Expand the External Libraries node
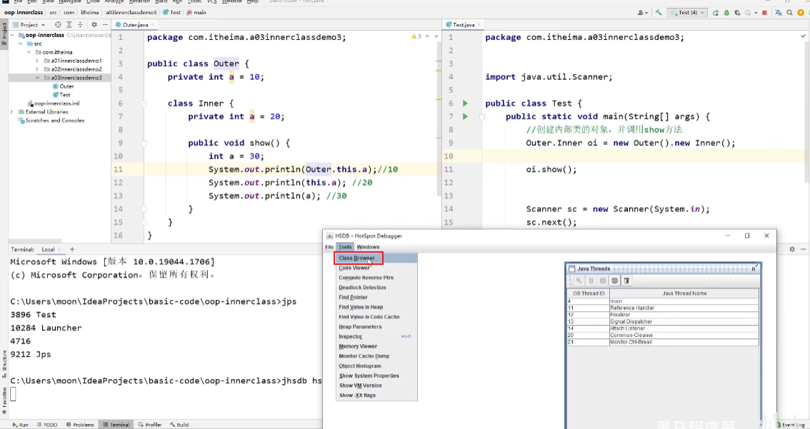 [x=12, y=112]
